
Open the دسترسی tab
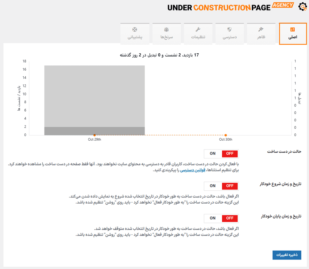click(230, 34)
